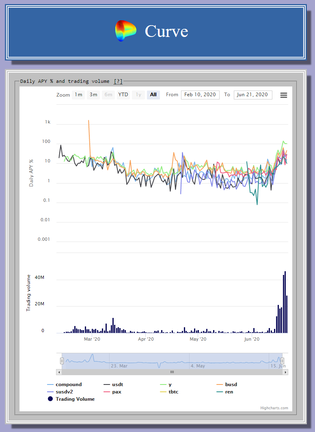Click the navigator right handle
The image size is (315, 432).
click(282, 361)
